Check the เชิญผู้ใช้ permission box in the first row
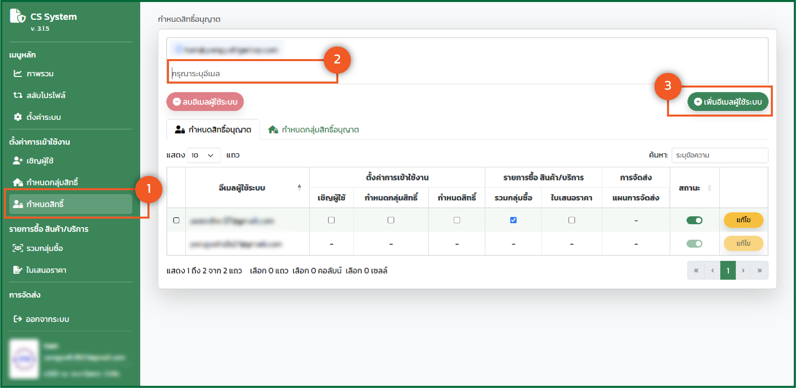This screenshot has width=796, height=388. coord(331,220)
